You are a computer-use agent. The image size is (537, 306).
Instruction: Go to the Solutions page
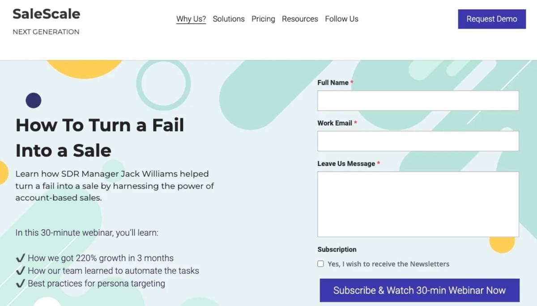(229, 19)
